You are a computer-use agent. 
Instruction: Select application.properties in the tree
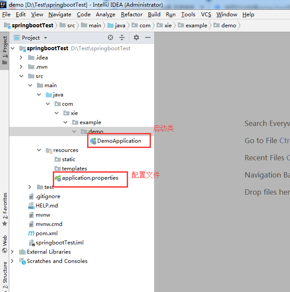point(90,178)
